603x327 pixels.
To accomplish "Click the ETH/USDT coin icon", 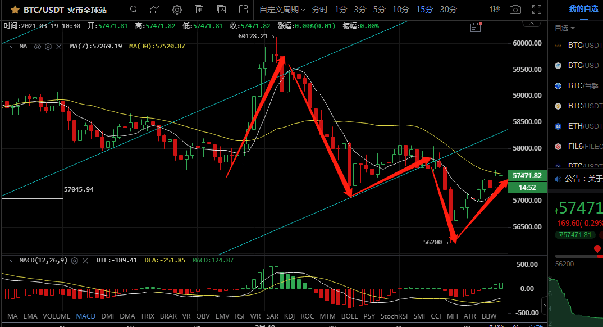I will click(558, 126).
